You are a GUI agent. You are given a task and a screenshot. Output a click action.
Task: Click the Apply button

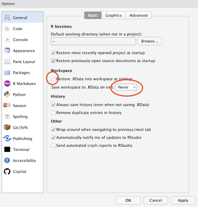(183, 200)
